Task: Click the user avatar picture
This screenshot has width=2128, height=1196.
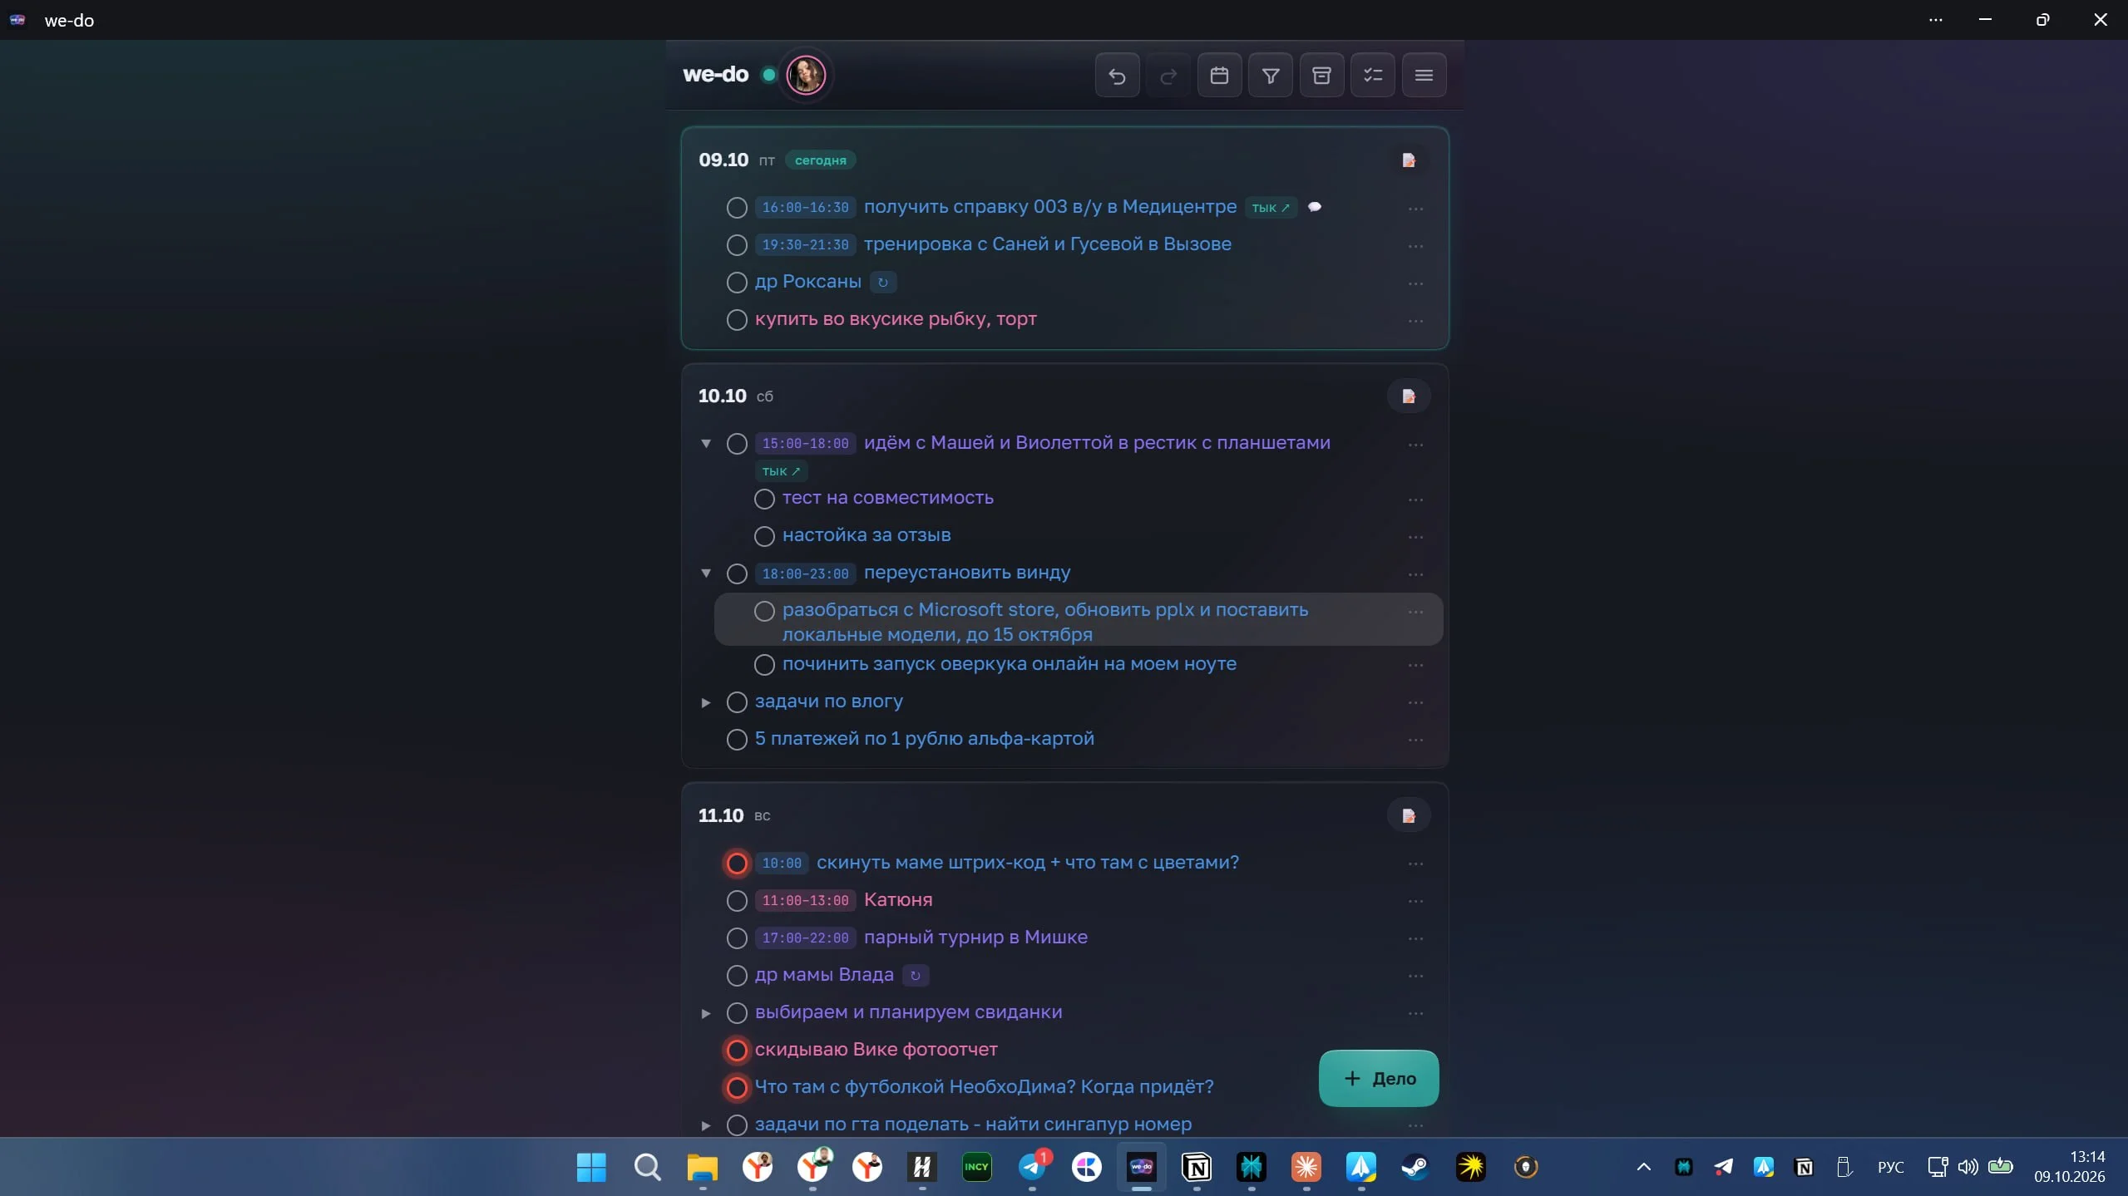Action: [x=806, y=75]
